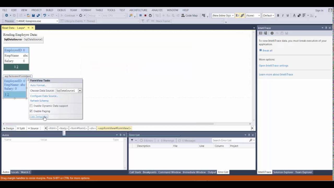Toggle the highlighted show overlay icon beside it
Screen dimensions: 334x188
pos(242,15)
